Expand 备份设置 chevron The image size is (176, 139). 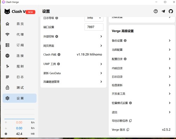[x=170, y=41]
